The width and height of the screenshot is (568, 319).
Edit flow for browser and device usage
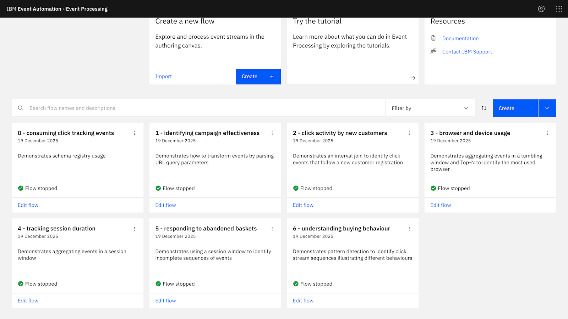(441, 205)
